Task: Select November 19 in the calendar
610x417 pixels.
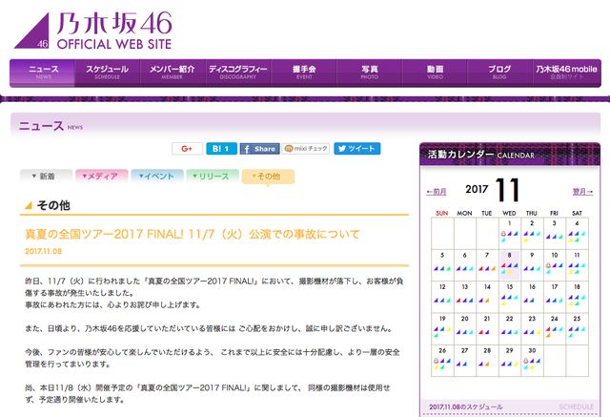Action: [442, 328]
